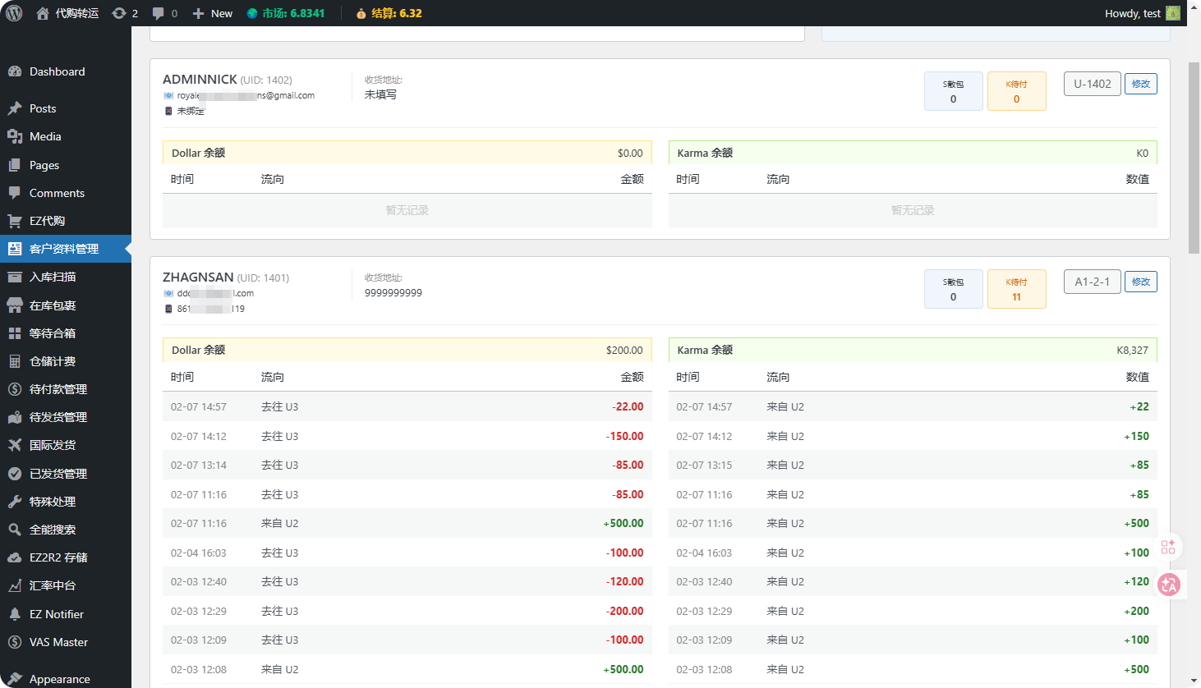Click the floating translate icon
Viewport: 1201px width, 688px height.
pos(1169,585)
